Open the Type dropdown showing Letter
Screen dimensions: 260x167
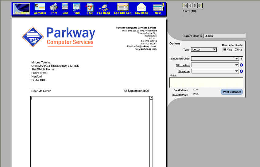204,50
